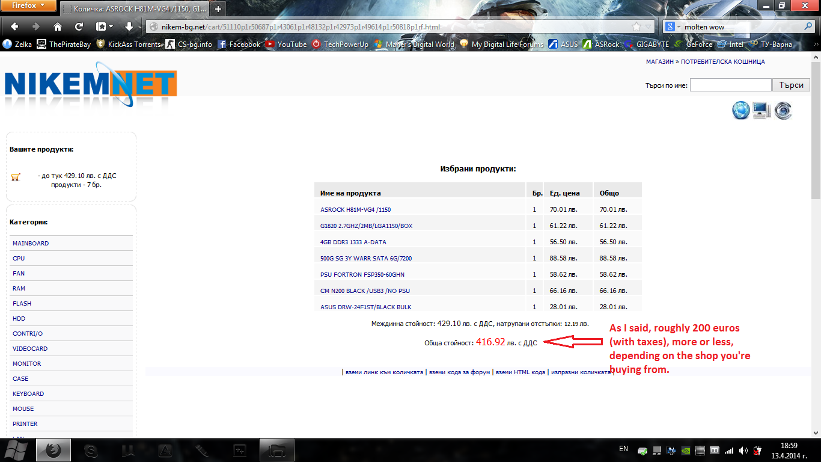Click вземи линк към количката link
821x462 pixels.
[384, 372]
